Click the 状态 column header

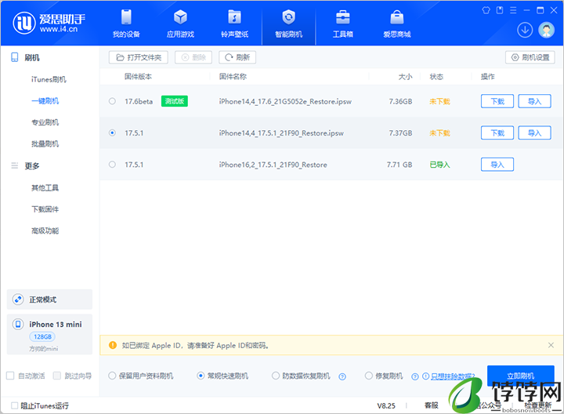click(436, 76)
